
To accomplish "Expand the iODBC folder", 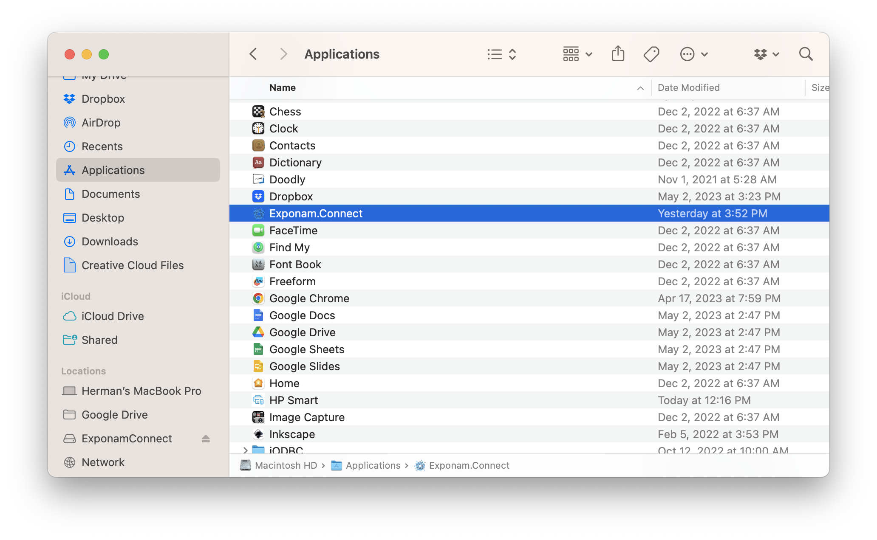I will [245, 450].
